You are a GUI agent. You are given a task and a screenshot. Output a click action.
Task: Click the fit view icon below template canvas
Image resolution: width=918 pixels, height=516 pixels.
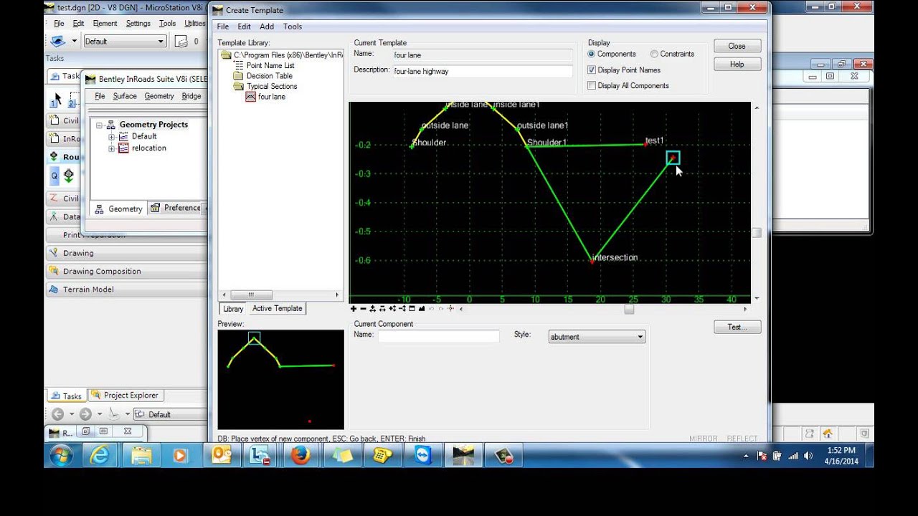pos(412,309)
